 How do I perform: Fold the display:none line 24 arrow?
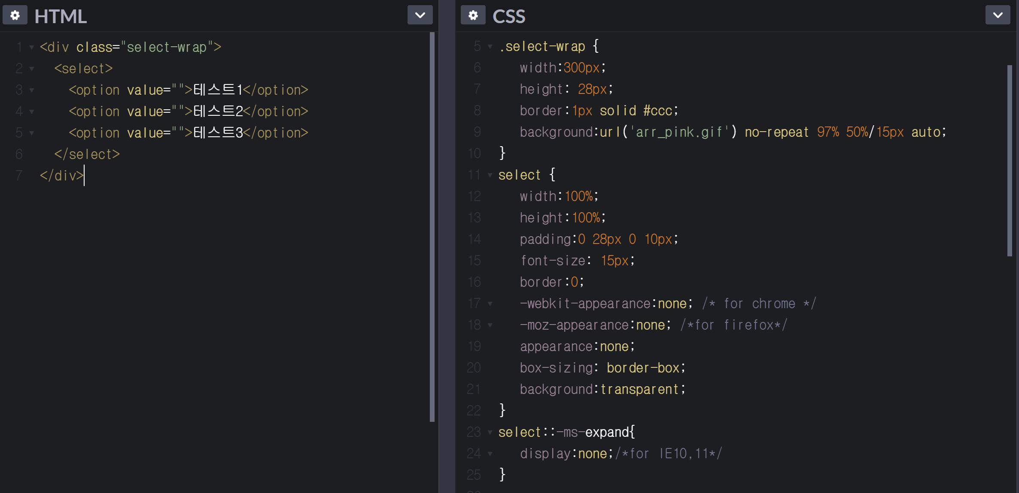[x=490, y=454]
